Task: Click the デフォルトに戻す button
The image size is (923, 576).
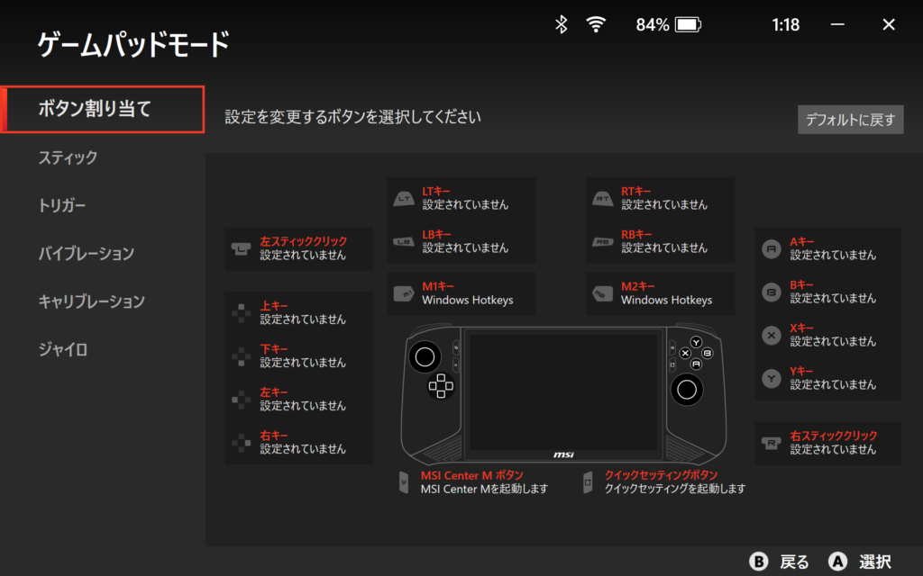Action: (850, 120)
